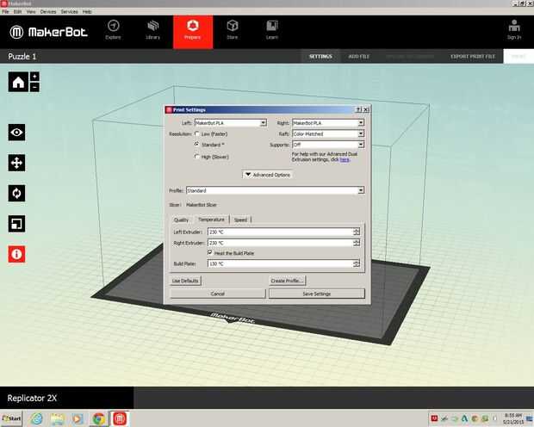Click the Sign In icon
Viewport: 534px width, 427px height.
pos(514,29)
